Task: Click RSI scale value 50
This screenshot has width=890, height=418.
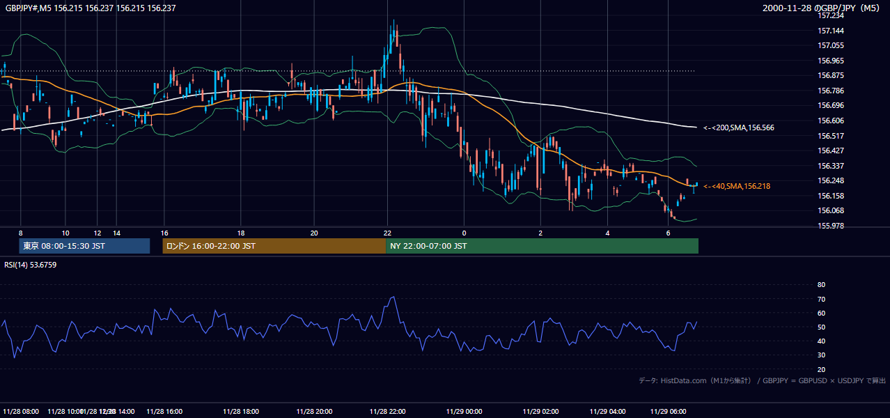Action: [x=821, y=327]
